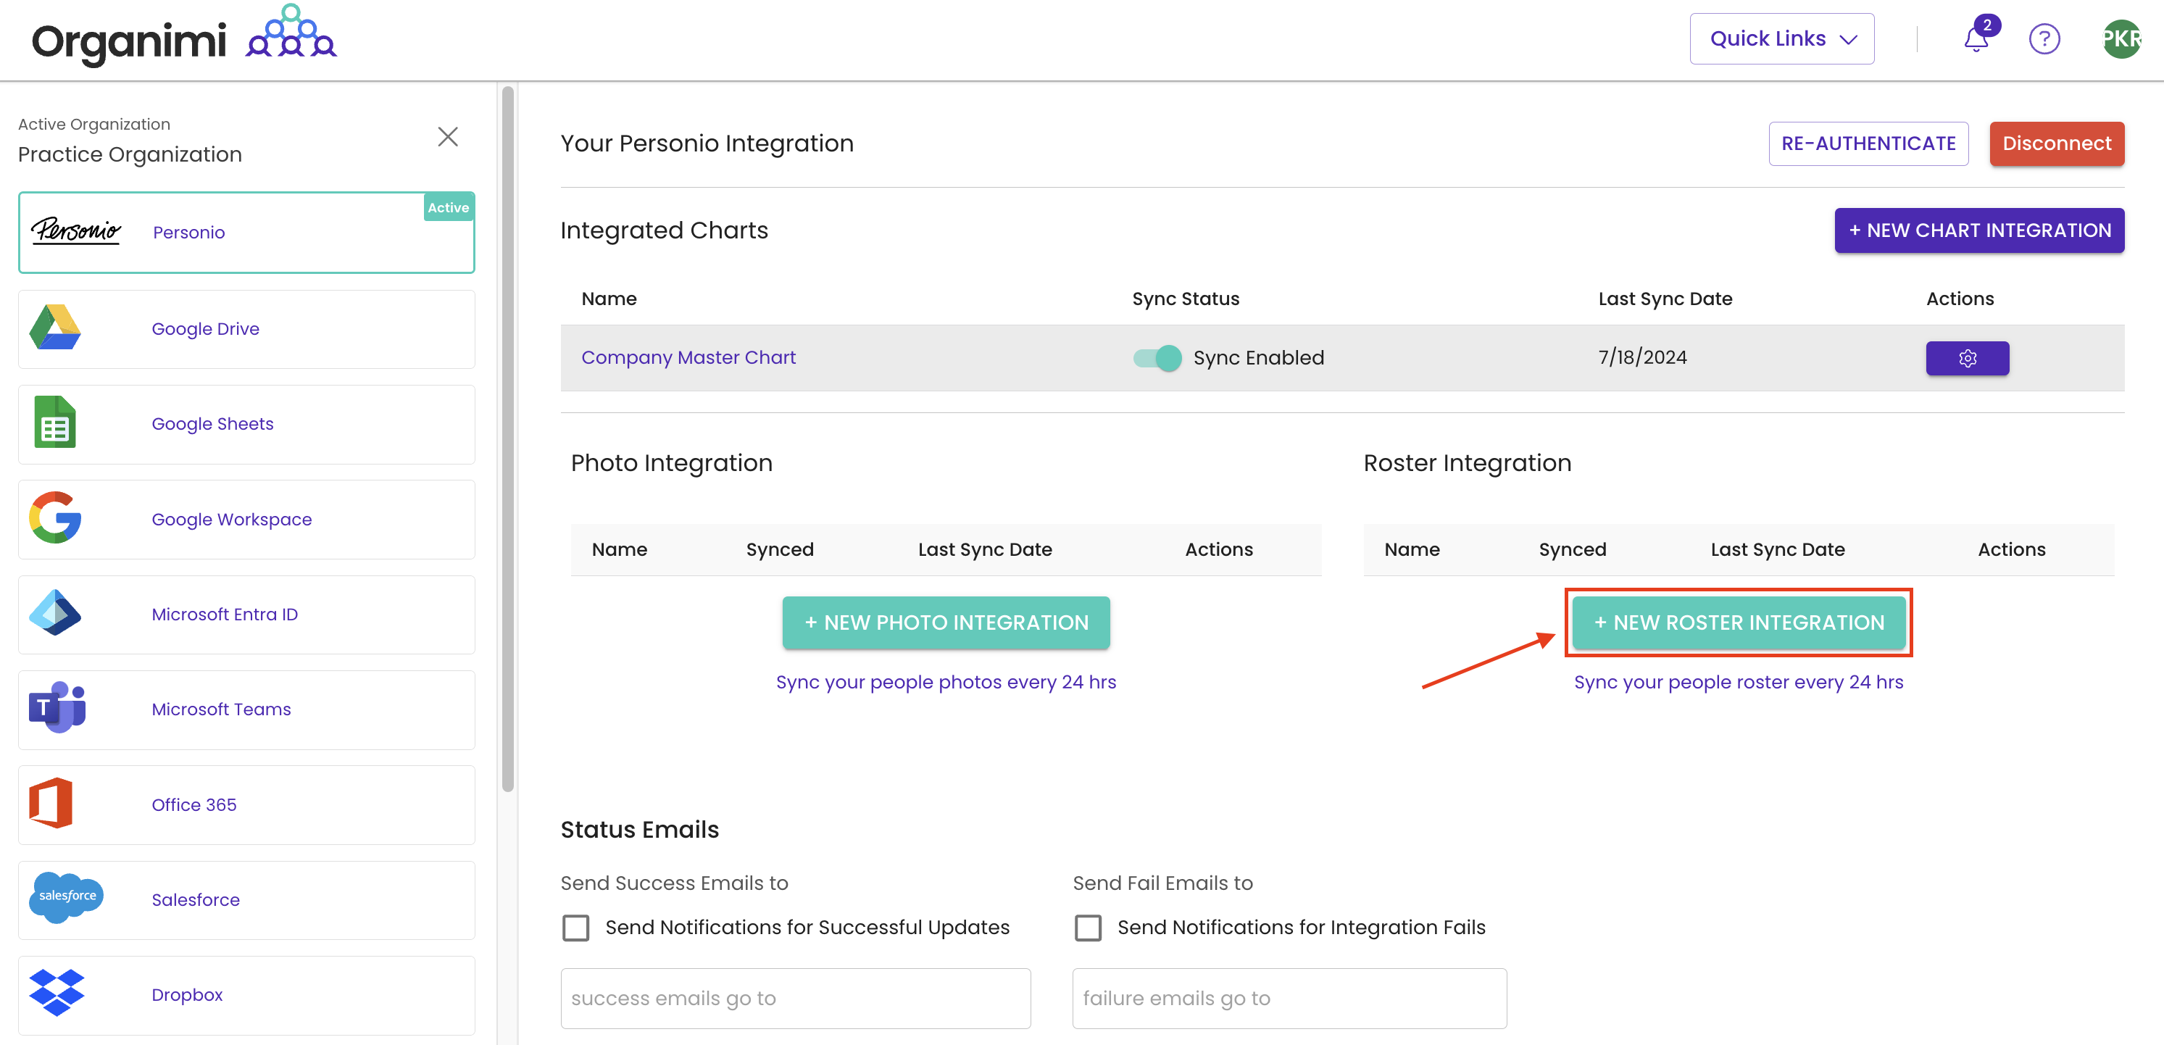Click 'Sync your people roster every 24 hrs'
The image size is (2164, 1045).
(1739, 682)
